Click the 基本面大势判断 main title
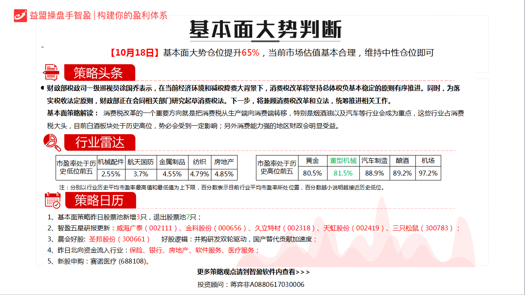 [x=265, y=29]
